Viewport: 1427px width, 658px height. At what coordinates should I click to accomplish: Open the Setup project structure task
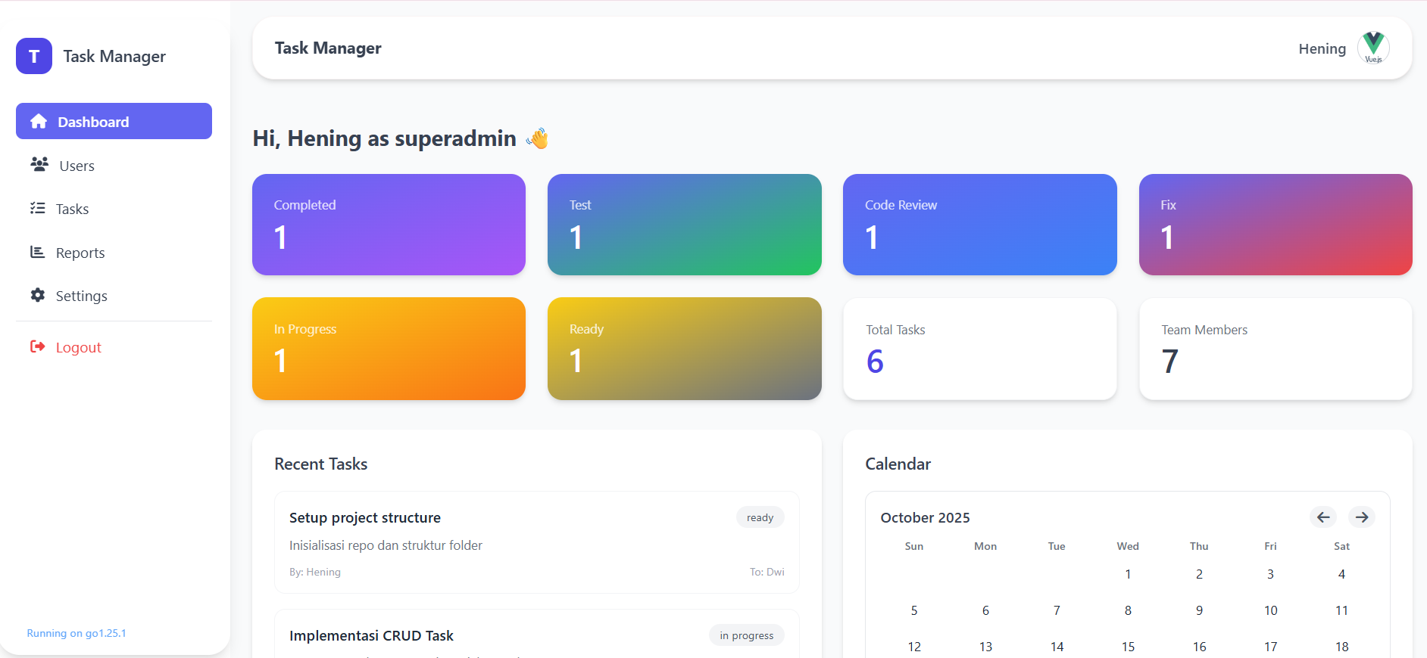pos(365,518)
